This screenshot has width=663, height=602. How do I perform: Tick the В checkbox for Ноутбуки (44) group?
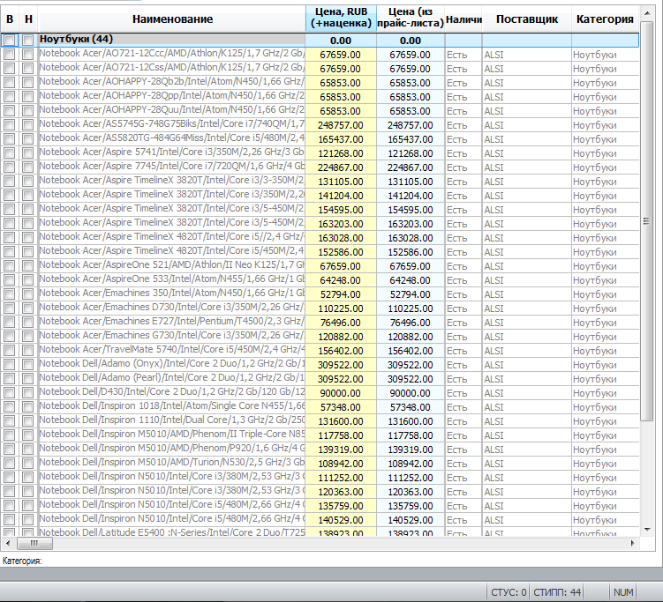click(10, 41)
